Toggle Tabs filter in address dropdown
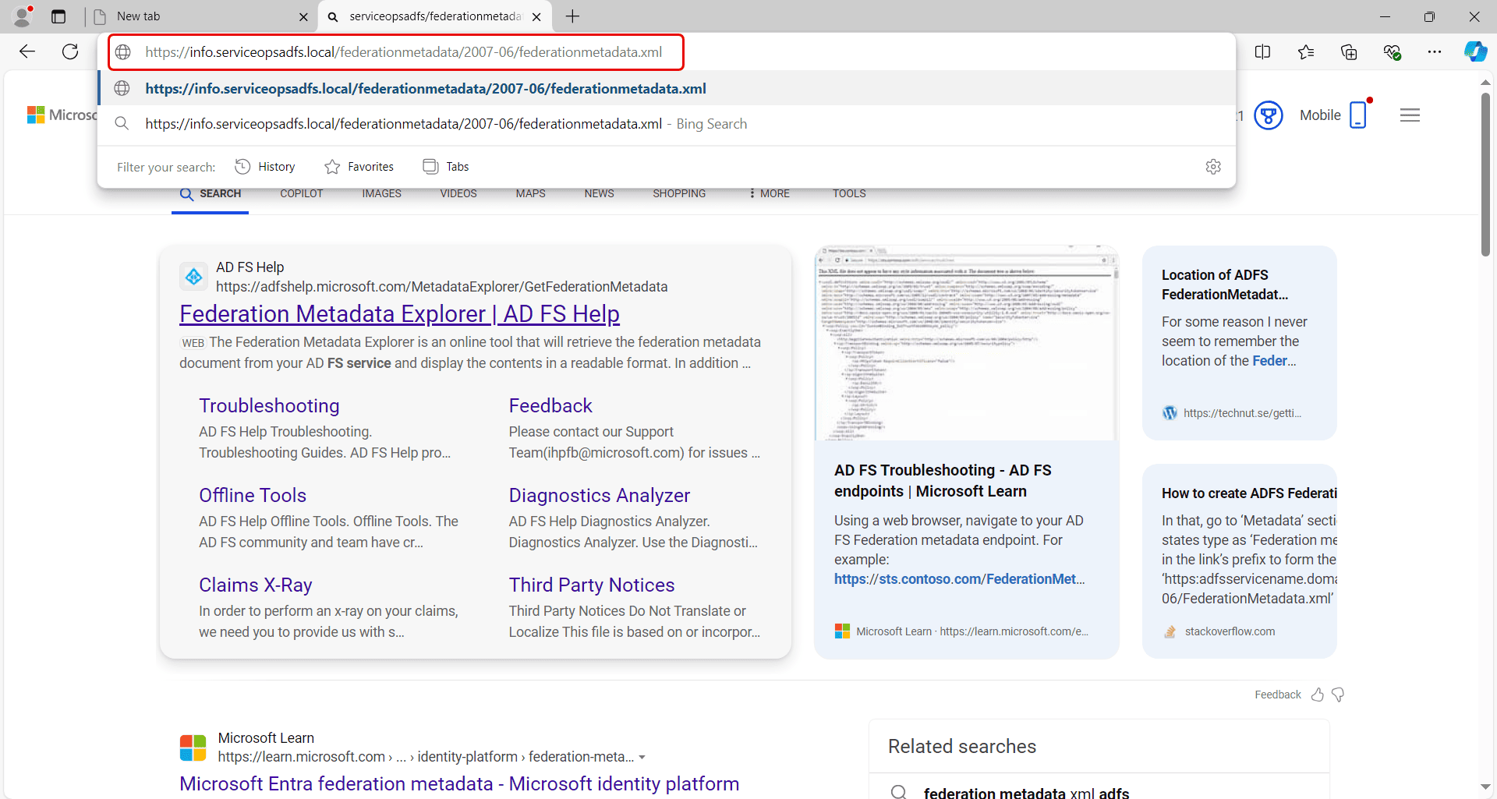This screenshot has width=1497, height=799. click(446, 167)
